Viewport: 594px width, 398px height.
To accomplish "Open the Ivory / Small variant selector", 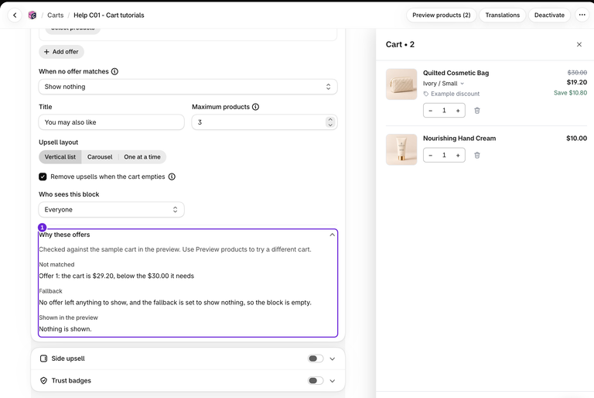I will 443,84.
